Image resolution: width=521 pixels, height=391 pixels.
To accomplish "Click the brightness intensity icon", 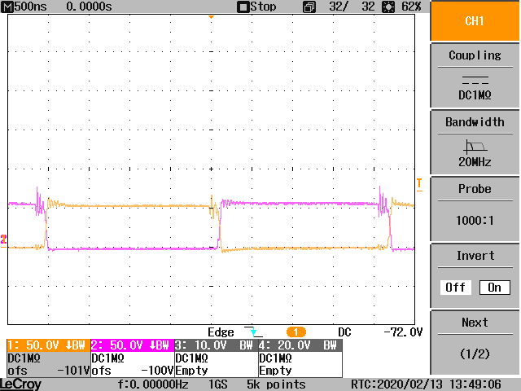I will [x=387, y=7].
